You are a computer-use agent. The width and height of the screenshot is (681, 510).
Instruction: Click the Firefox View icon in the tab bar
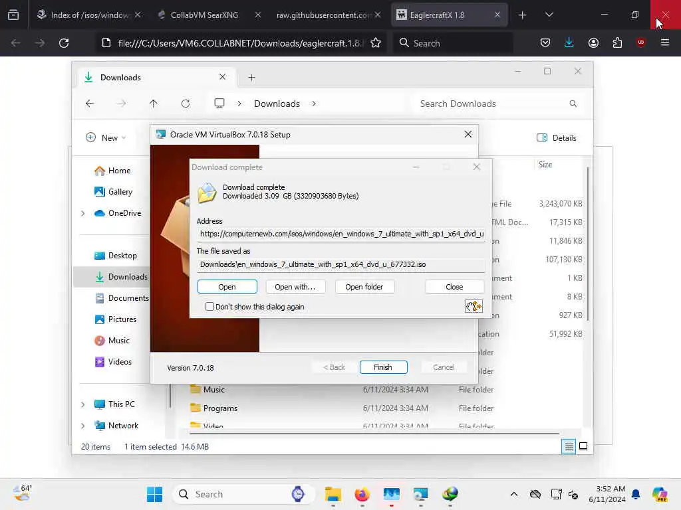tap(13, 15)
